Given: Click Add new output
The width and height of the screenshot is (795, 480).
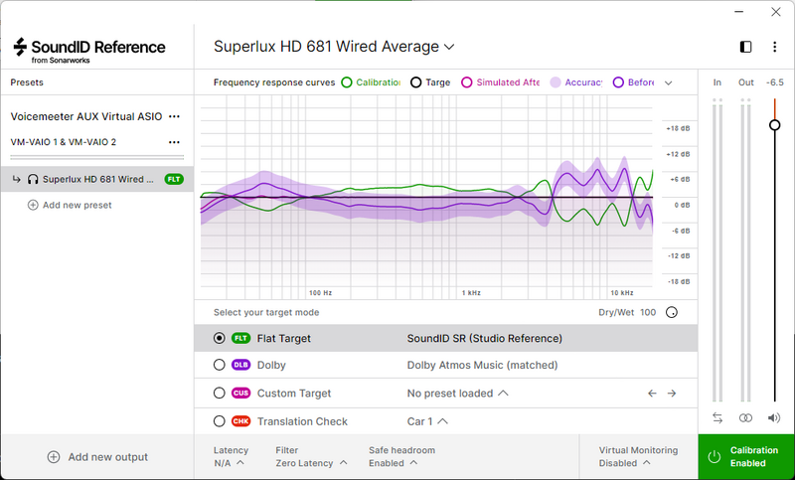Looking at the screenshot, I should tap(97, 457).
